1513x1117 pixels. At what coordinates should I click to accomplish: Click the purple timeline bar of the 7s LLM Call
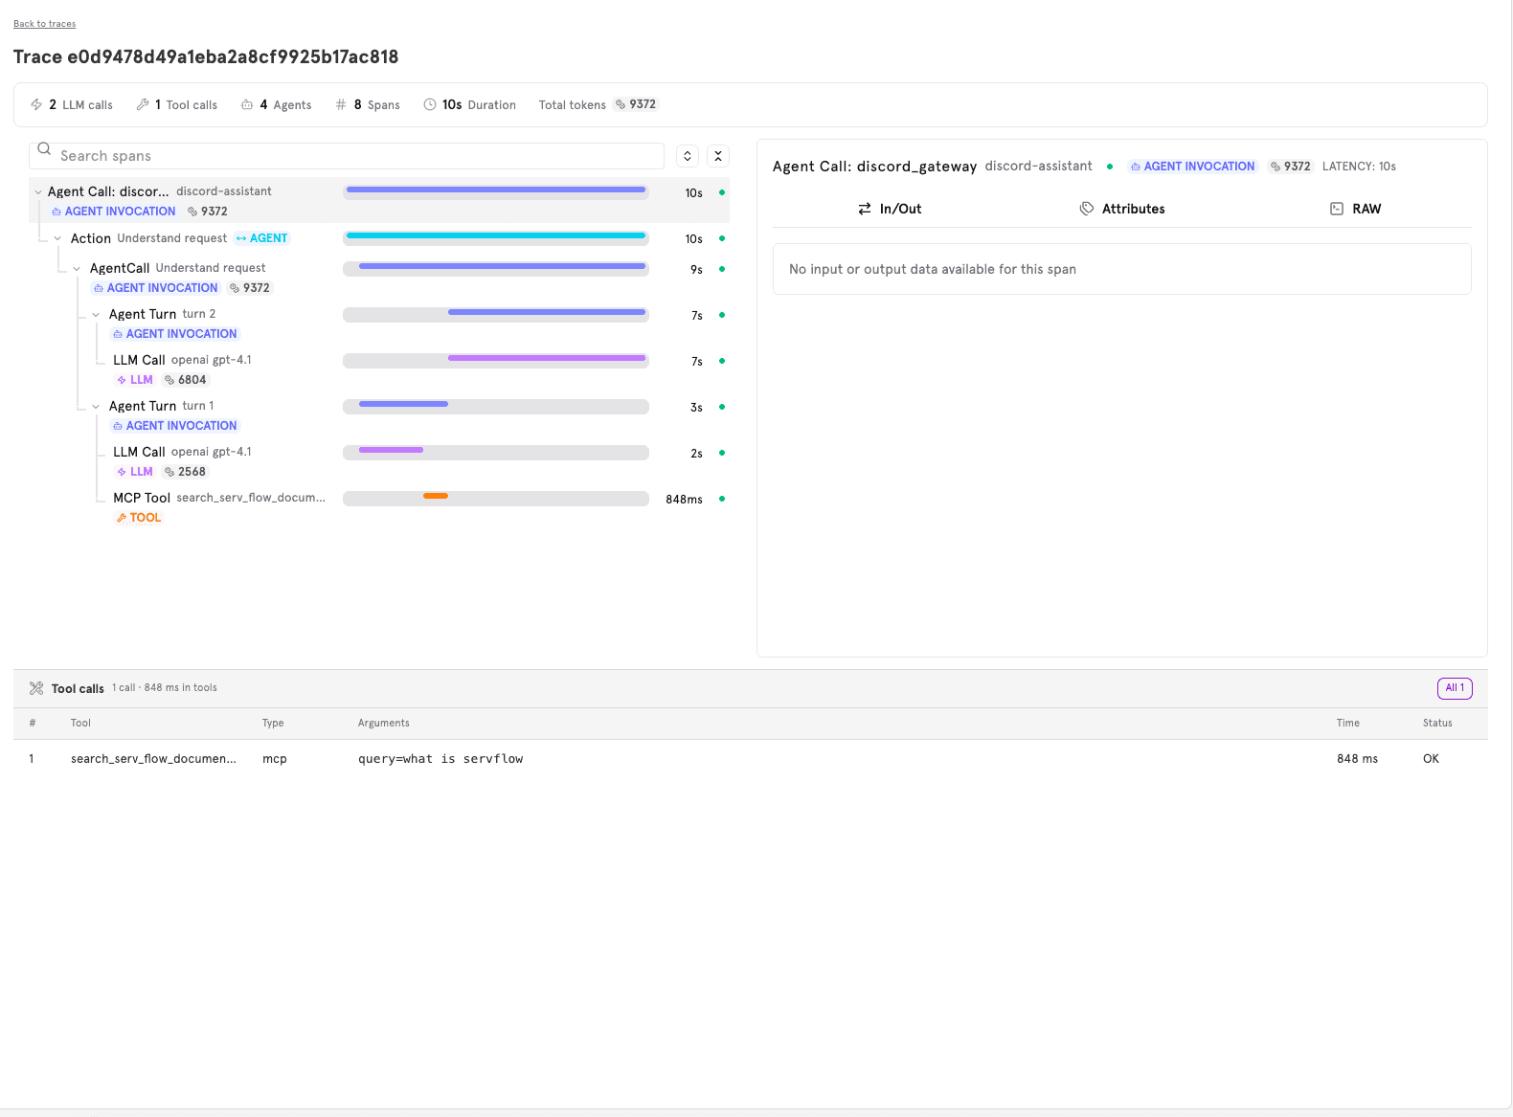(x=547, y=358)
